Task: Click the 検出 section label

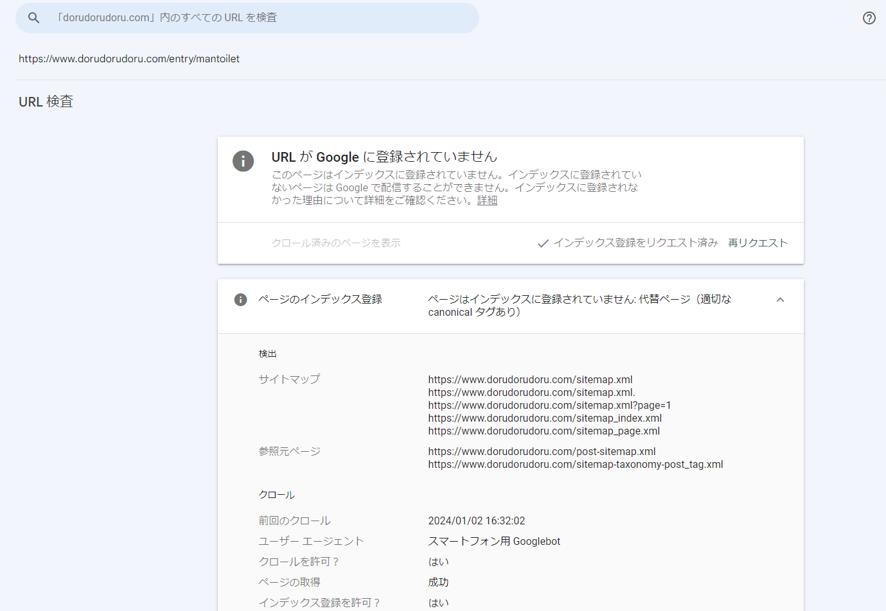Action: click(x=267, y=354)
